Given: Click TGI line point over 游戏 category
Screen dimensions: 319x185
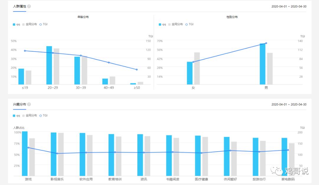Looking at the screenshot, I should [28, 148].
